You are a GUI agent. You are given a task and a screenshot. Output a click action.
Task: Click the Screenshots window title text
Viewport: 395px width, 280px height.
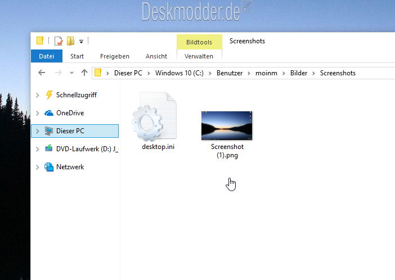(x=247, y=41)
